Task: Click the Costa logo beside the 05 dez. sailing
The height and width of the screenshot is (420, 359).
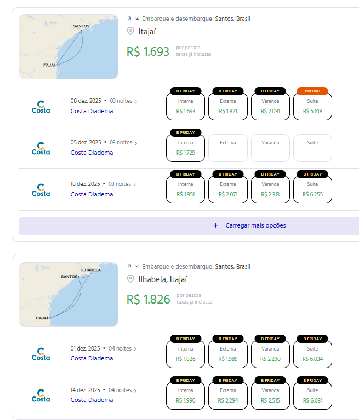Action: [x=41, y=148]
